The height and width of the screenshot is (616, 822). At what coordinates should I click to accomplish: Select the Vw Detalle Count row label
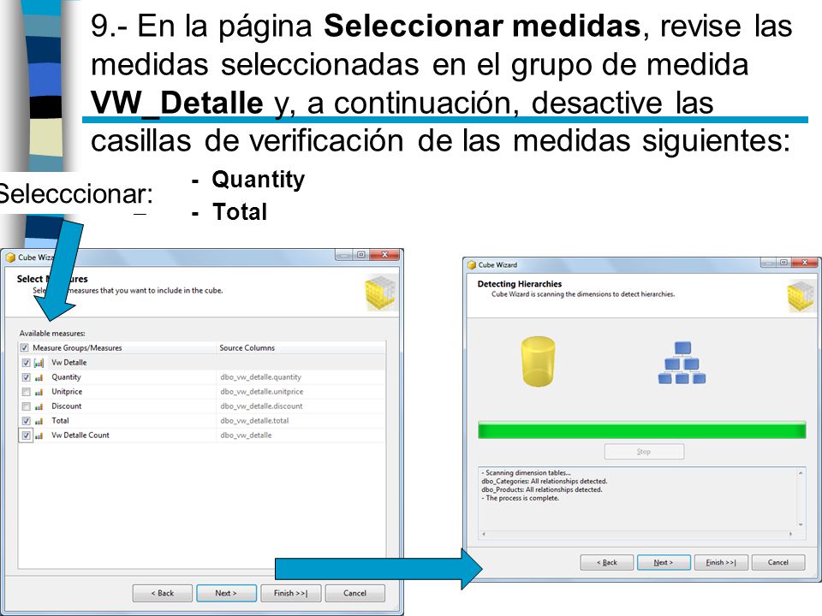tap(80, 435)
